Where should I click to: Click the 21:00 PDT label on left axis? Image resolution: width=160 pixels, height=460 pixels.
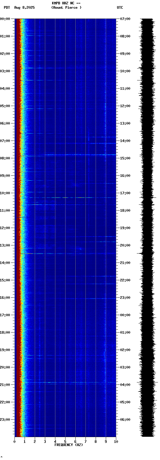(5, 385)
